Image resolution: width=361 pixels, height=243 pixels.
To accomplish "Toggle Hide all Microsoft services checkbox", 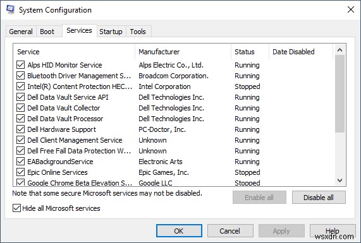I will tap(16, 208).
